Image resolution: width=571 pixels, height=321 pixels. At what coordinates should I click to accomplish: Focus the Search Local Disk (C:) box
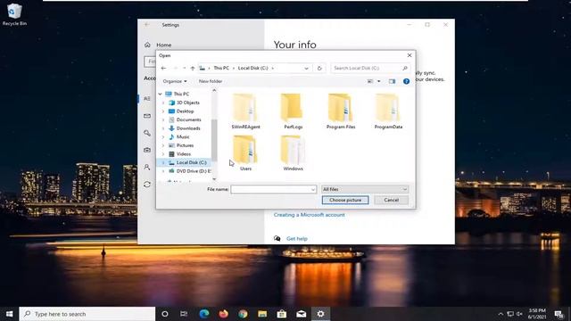click(x=370, y=68)
